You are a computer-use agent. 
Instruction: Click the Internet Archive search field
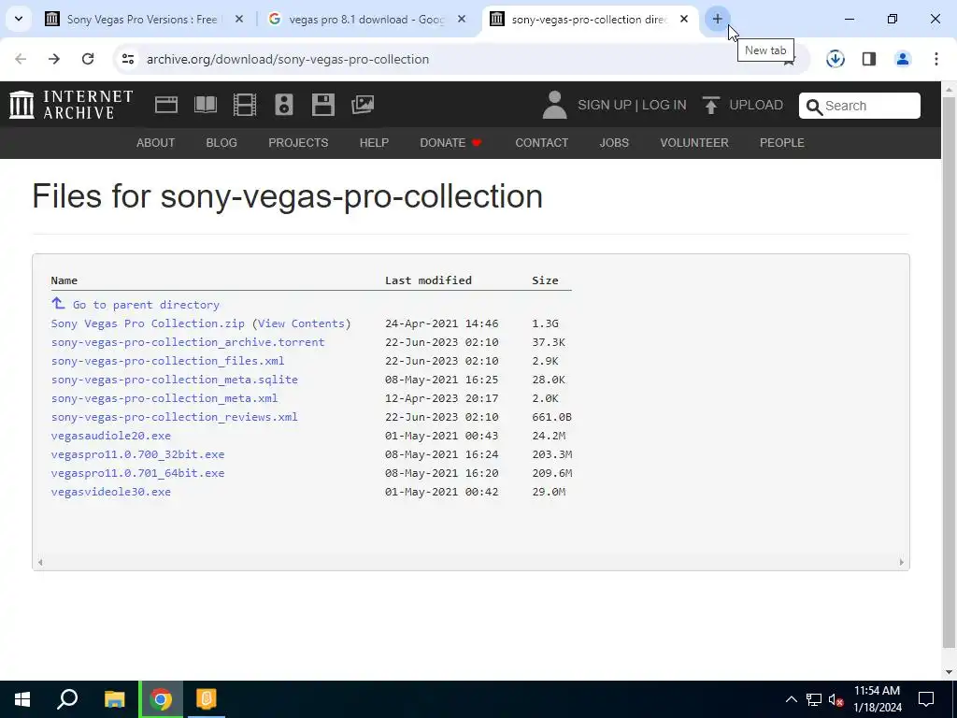click(x=860, y=106)
